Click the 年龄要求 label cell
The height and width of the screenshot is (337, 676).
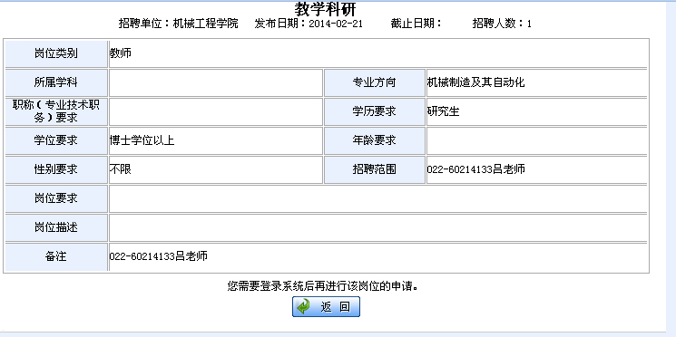(374, 140)
